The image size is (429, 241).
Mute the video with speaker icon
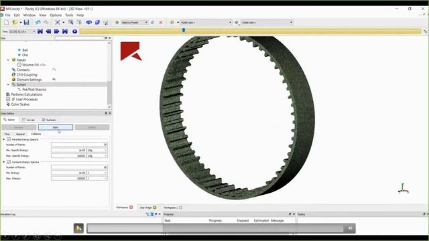pyautogui.click(x=350, y=228)
